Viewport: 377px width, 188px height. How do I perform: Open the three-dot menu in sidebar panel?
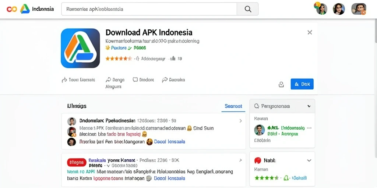coord(309,128)
